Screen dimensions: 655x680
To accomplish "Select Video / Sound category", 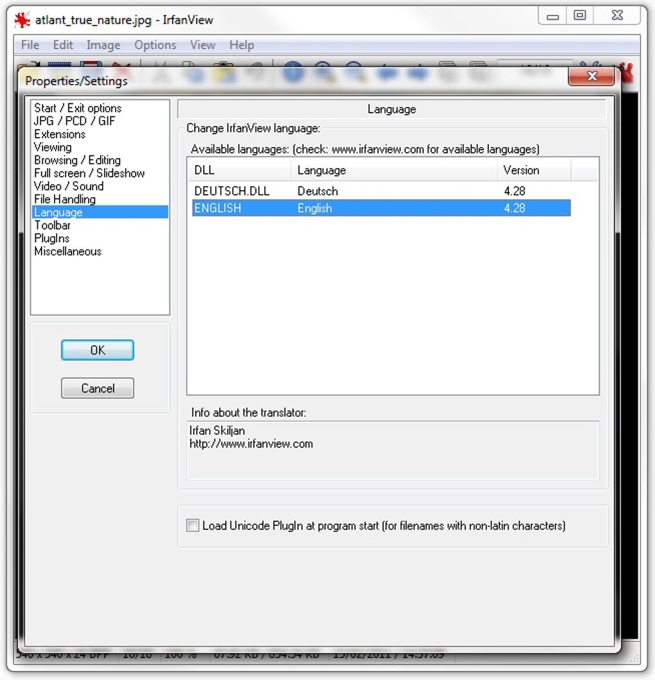I will pyautogui.click(x=100, y=186).
